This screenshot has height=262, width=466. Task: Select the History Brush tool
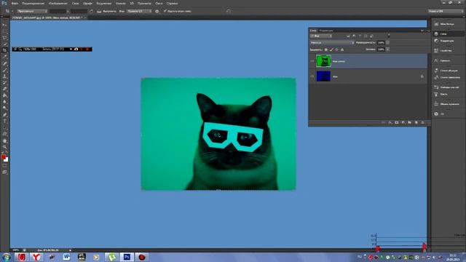click(x=4, y=82)
